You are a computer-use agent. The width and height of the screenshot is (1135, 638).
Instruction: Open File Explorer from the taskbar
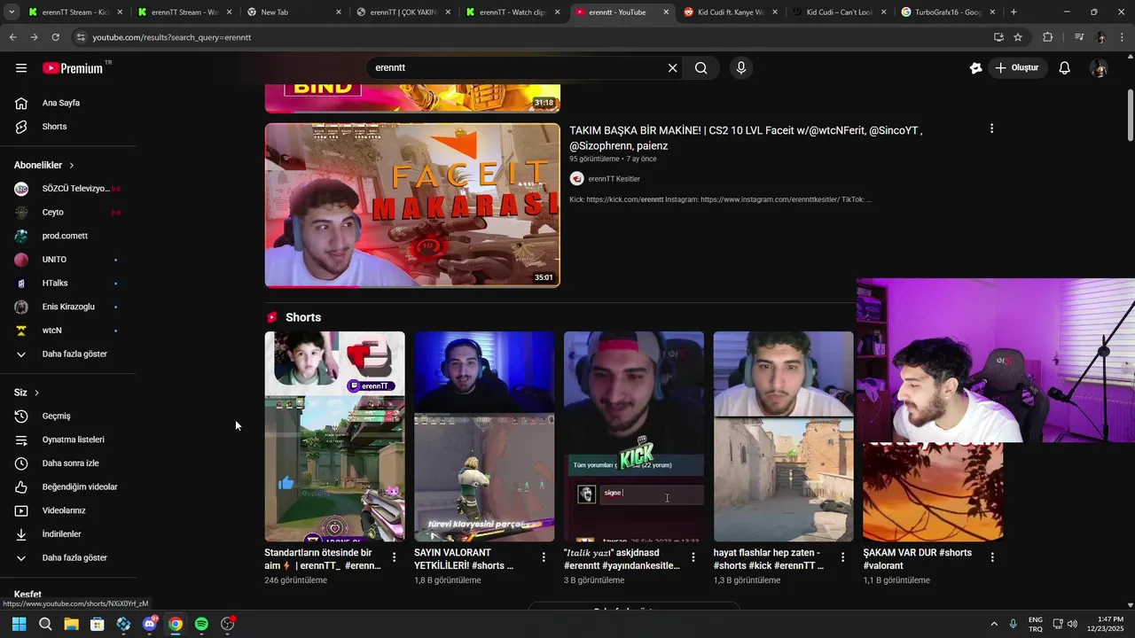pos(71,624)
